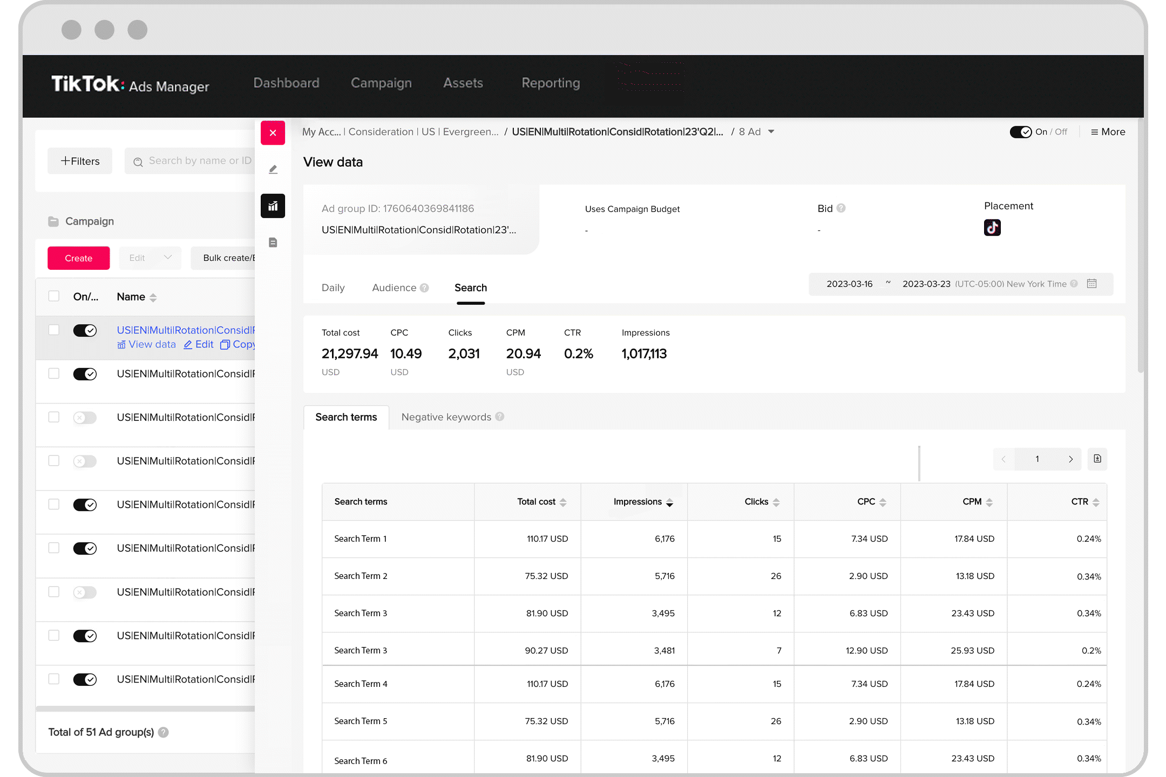Click the next page arrow in table pagination
The width and height of the screenshot is (1166, 777).
point(1070,459)
